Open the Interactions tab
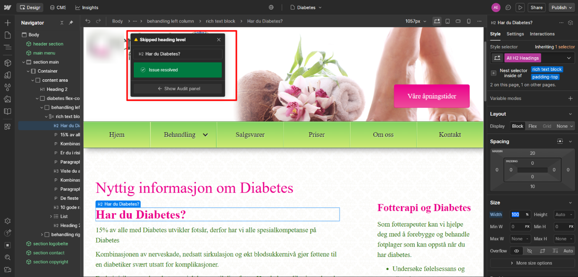The height and width of the screenshot is (277, 578). tap(542, 34)
